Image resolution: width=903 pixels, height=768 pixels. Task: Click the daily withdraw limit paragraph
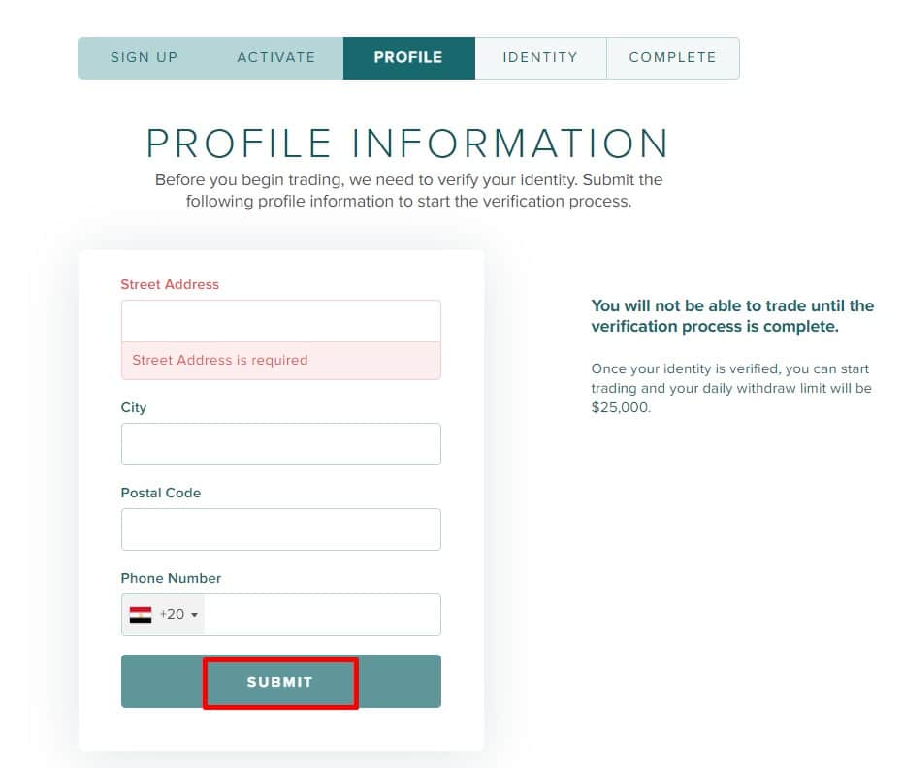pos(731,388)
